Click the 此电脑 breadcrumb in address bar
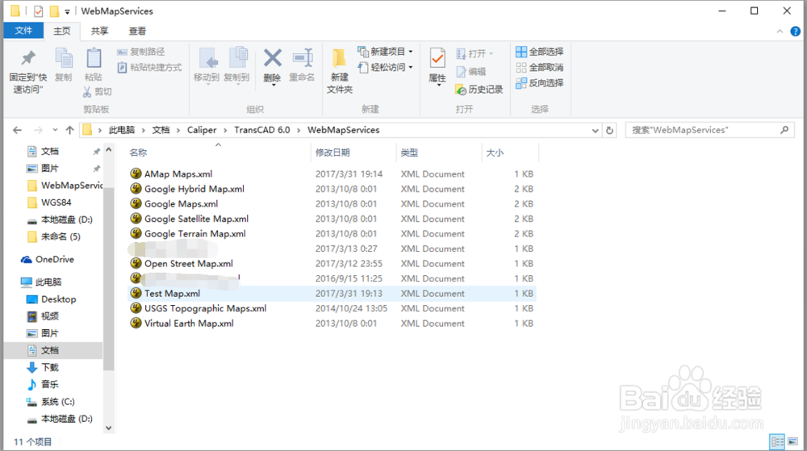The width and height of the screenshot is (807, 451). pyautogui.click(x=122, y=130)
